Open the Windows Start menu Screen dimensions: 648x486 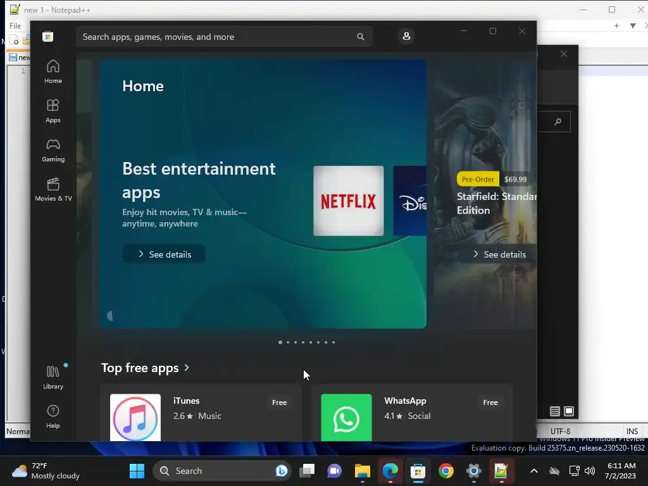137,471
